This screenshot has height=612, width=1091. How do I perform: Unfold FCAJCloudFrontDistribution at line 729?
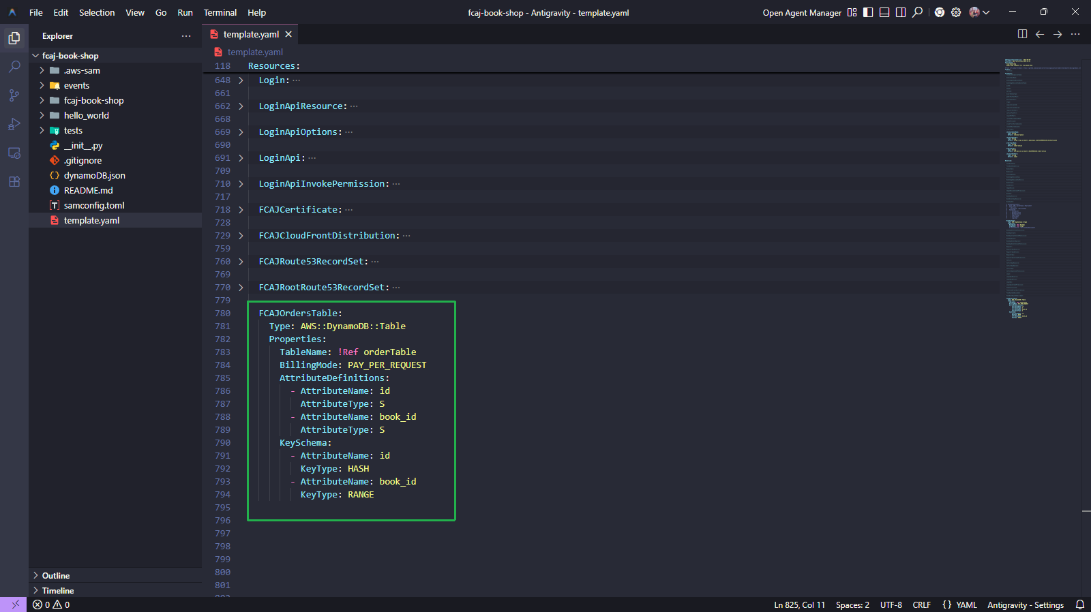point(241,235)
